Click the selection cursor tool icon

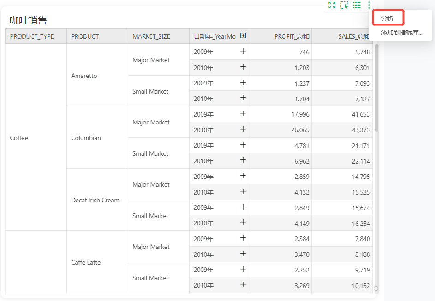tap(344, 5)
